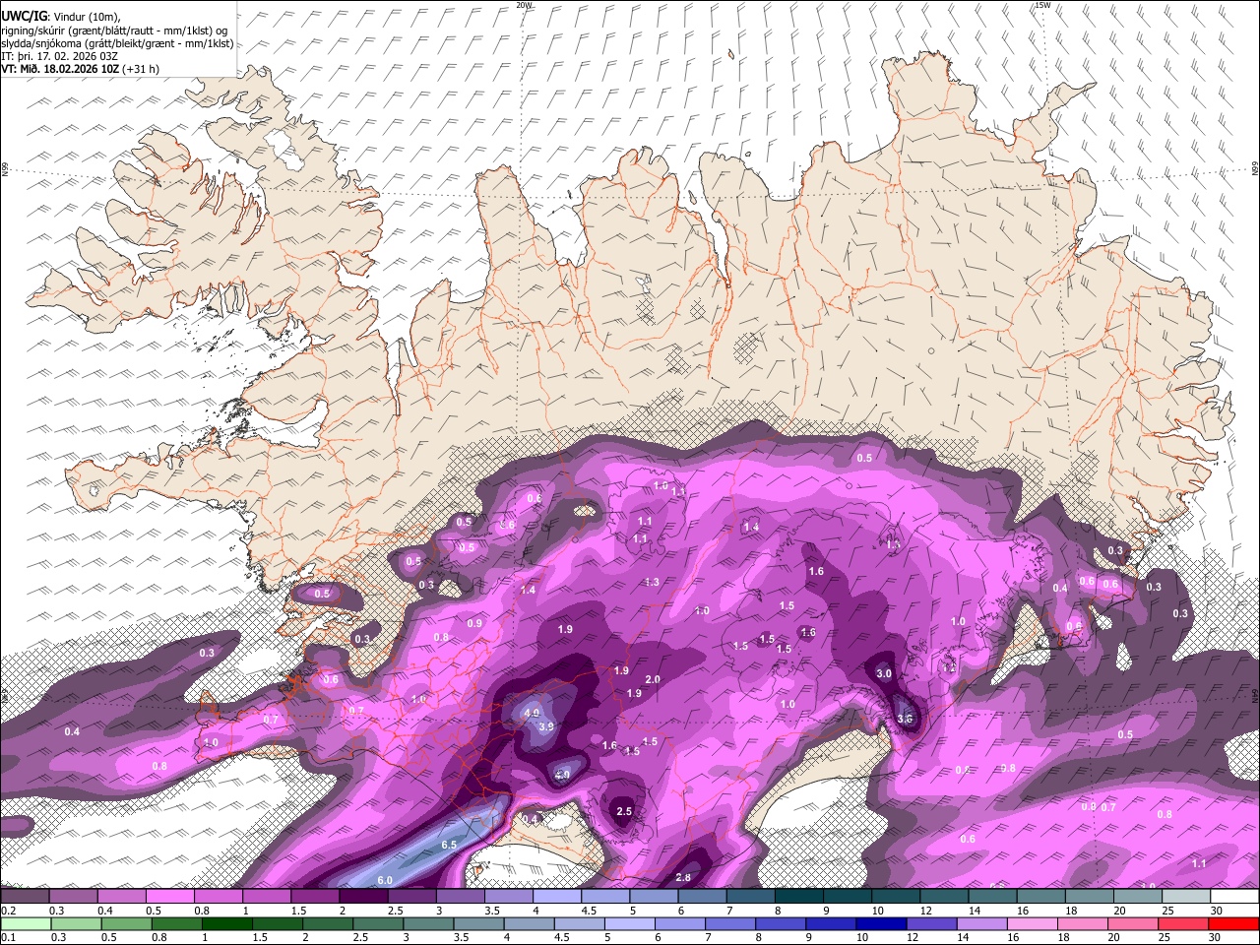Image resolution: width=1260 pixels, height=945 pixels.
Task: Pick the pale green swatch after 0.1 on rain scale
Action: click(x=27, y=924)
